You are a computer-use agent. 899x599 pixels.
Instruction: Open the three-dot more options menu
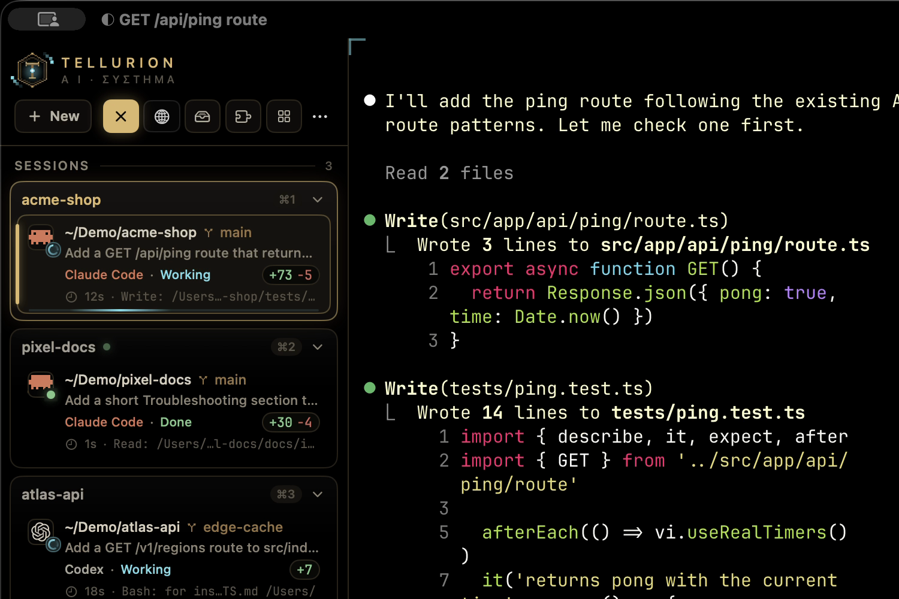click(x=320, y=116)
